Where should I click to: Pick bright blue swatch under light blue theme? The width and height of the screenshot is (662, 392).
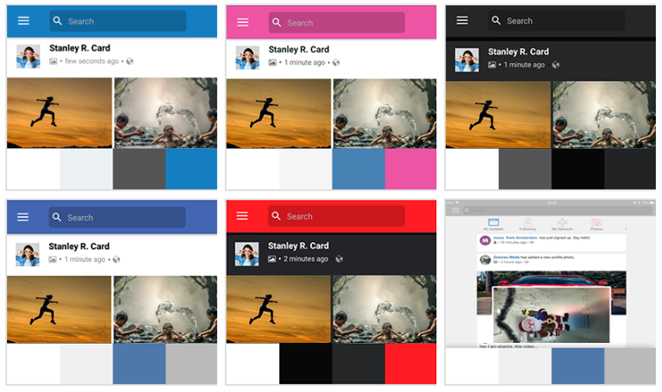[x=191, y=169]
